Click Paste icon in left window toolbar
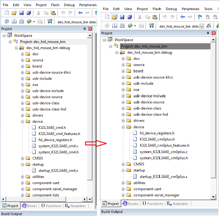The height and width of the screenshot is (216, 220). (53, 13)
